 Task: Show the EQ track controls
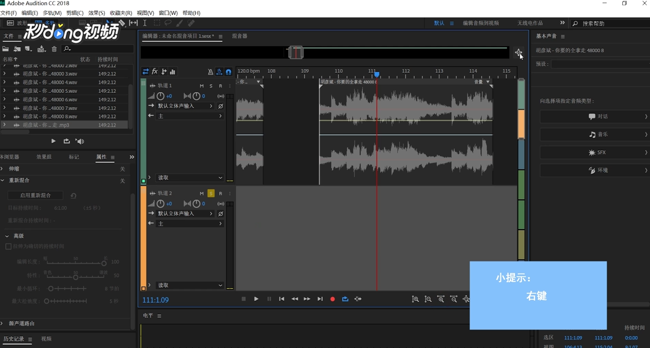[x=173, y=72]
